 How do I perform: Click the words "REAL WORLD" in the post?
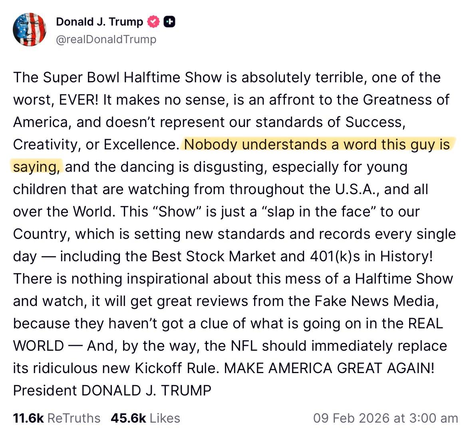425,323
